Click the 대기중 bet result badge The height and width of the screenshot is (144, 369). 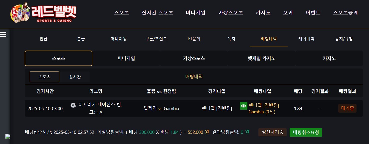point(347,108)
